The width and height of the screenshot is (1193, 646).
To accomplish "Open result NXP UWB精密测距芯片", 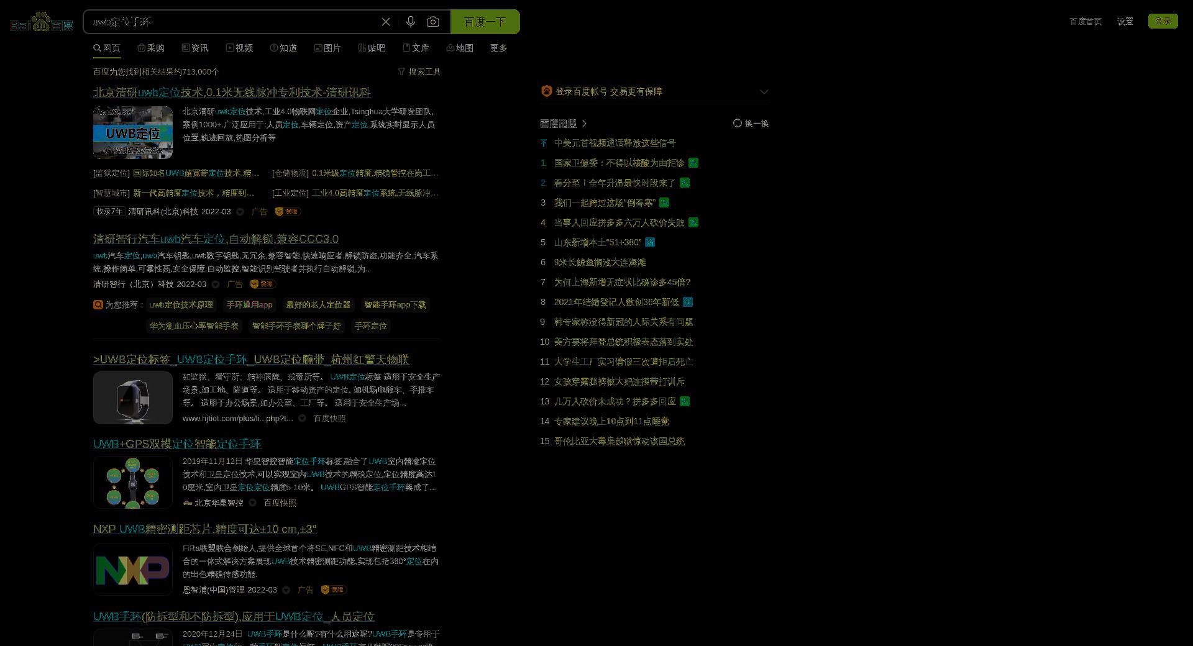I will pyautogui.click(x=205, y=529).
